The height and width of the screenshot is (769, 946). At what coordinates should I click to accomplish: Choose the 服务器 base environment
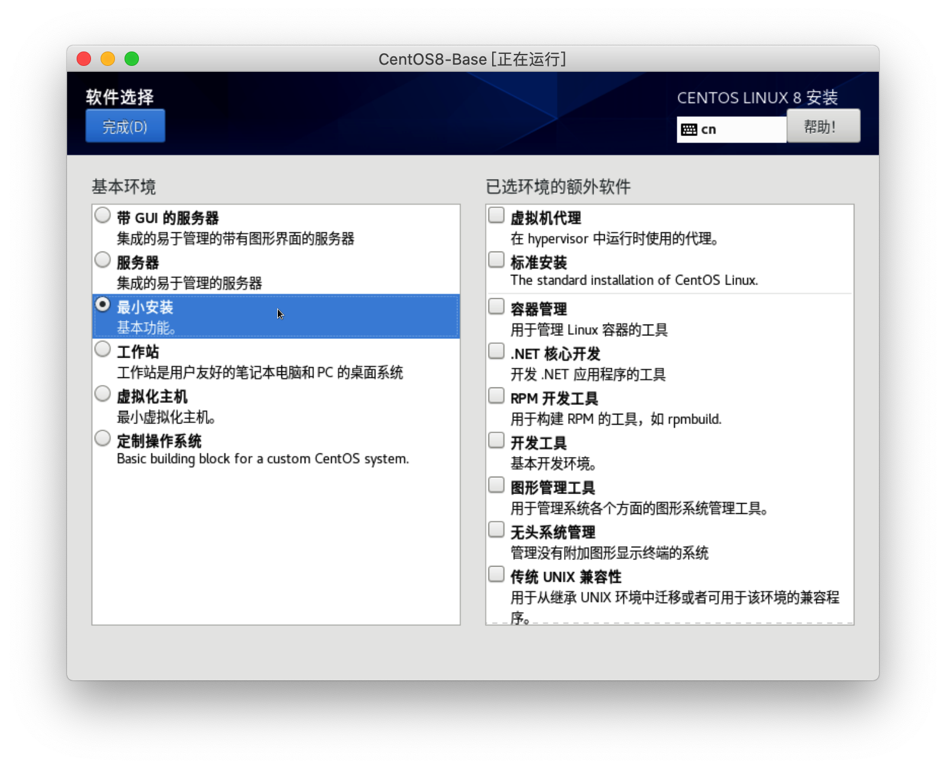tap(103, 260)
